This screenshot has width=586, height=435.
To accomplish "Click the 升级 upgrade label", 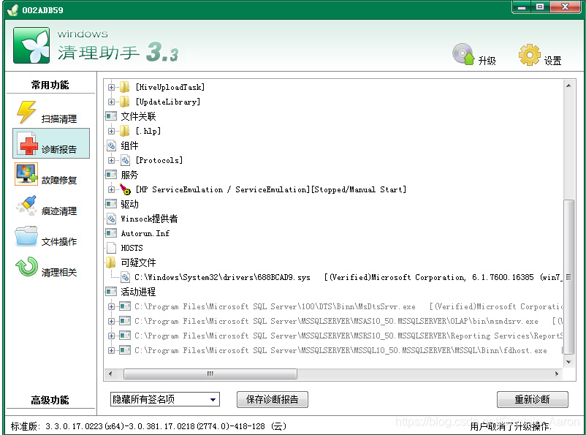I will [x=487, y=61].
